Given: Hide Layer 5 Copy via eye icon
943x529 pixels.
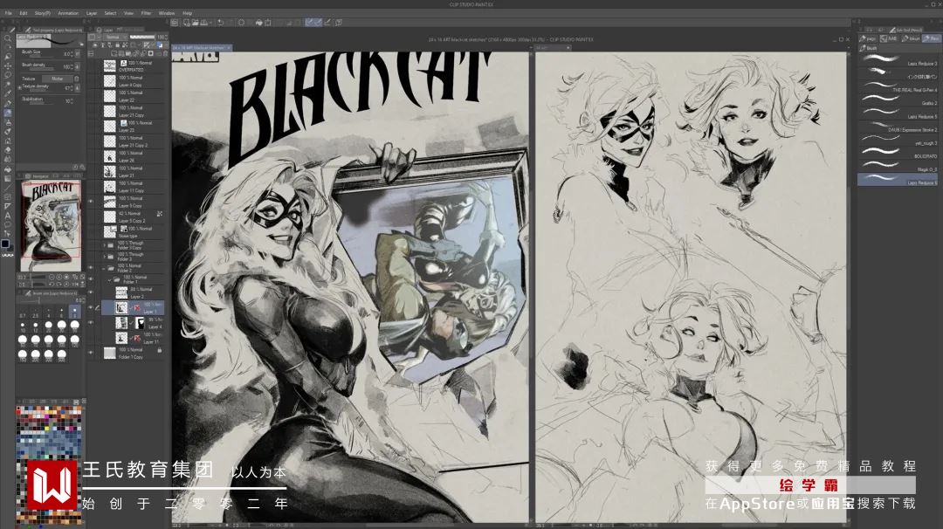Looking at the screenshot, I should (x=91, y=202).
